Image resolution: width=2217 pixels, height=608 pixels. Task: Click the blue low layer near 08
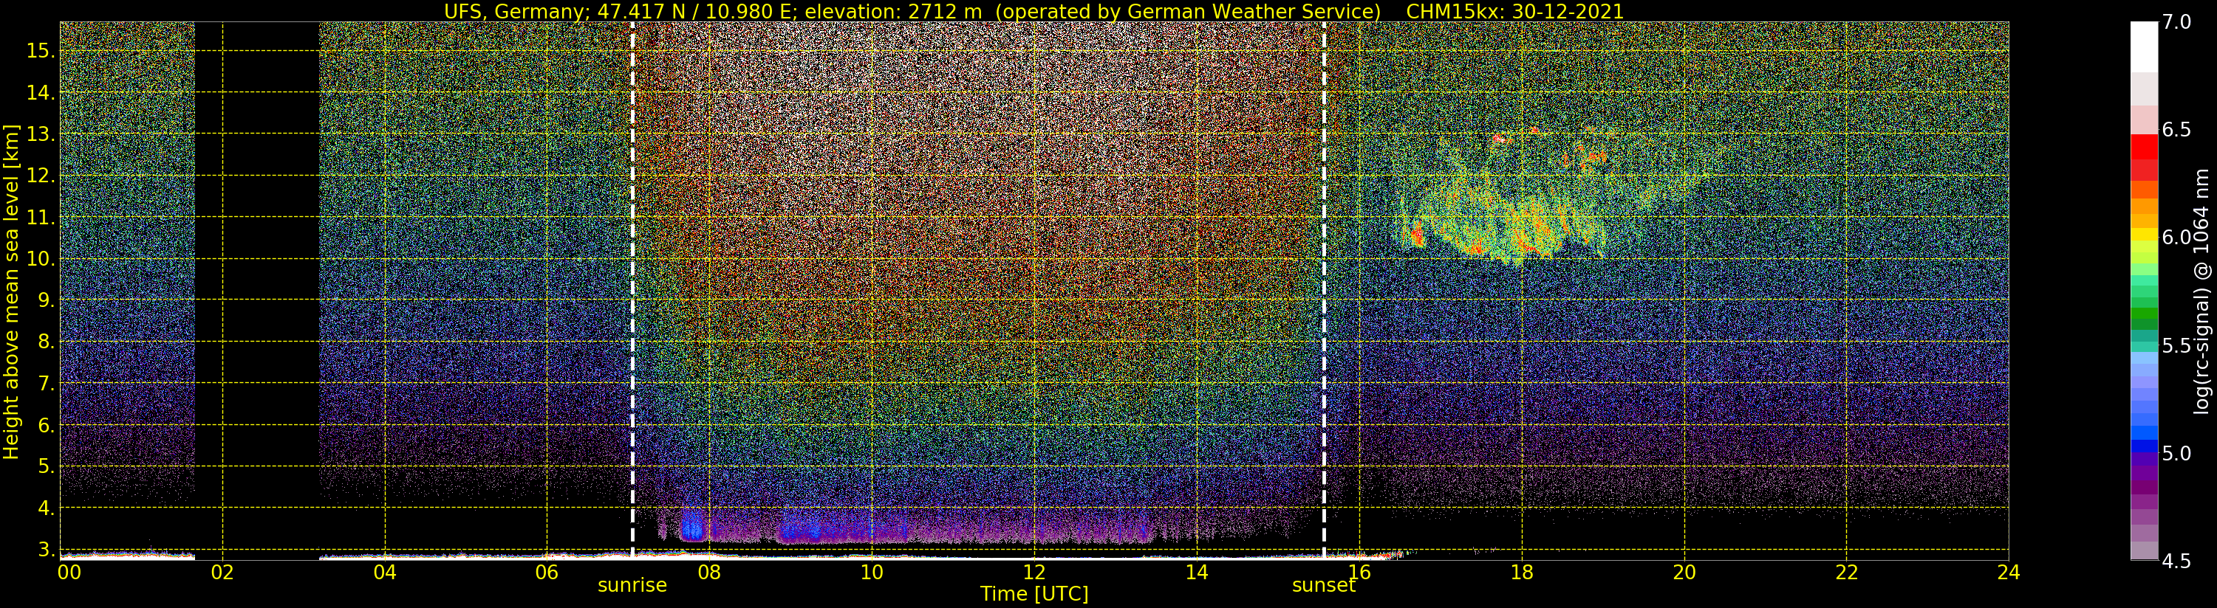pyautogui.click(x=693, y=525)
